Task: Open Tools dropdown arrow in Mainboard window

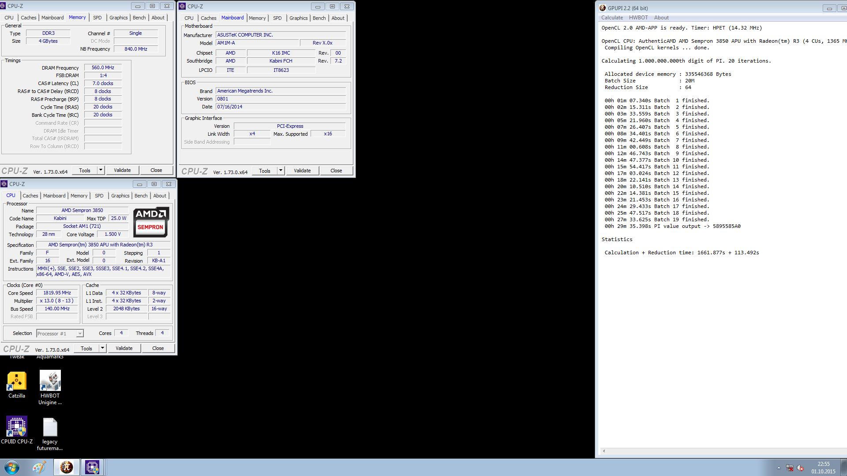Action: point(281,171)
